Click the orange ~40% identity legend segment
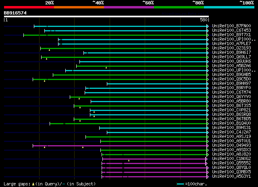This screenshot has width=258, height=187. pos(79,7)
